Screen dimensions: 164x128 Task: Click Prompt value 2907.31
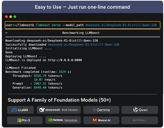pyautogui.click(x=40, y=83)
